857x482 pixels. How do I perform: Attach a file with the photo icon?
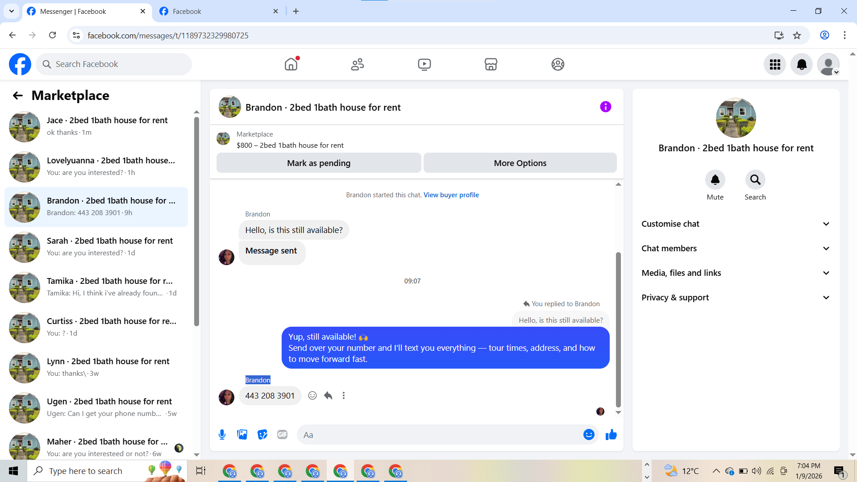click(x=242, y=435)
